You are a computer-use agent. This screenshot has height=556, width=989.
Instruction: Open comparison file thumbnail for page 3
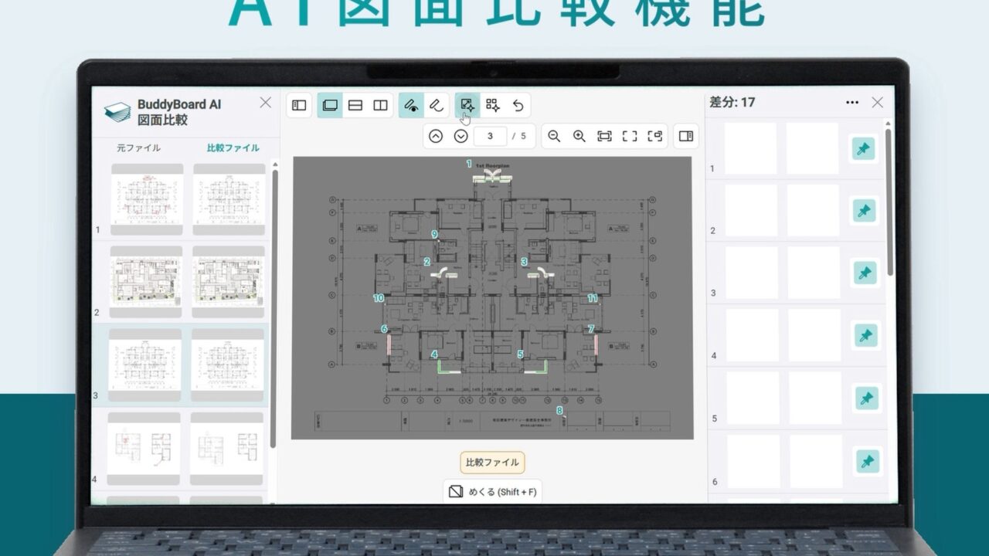tap(227, 365)
